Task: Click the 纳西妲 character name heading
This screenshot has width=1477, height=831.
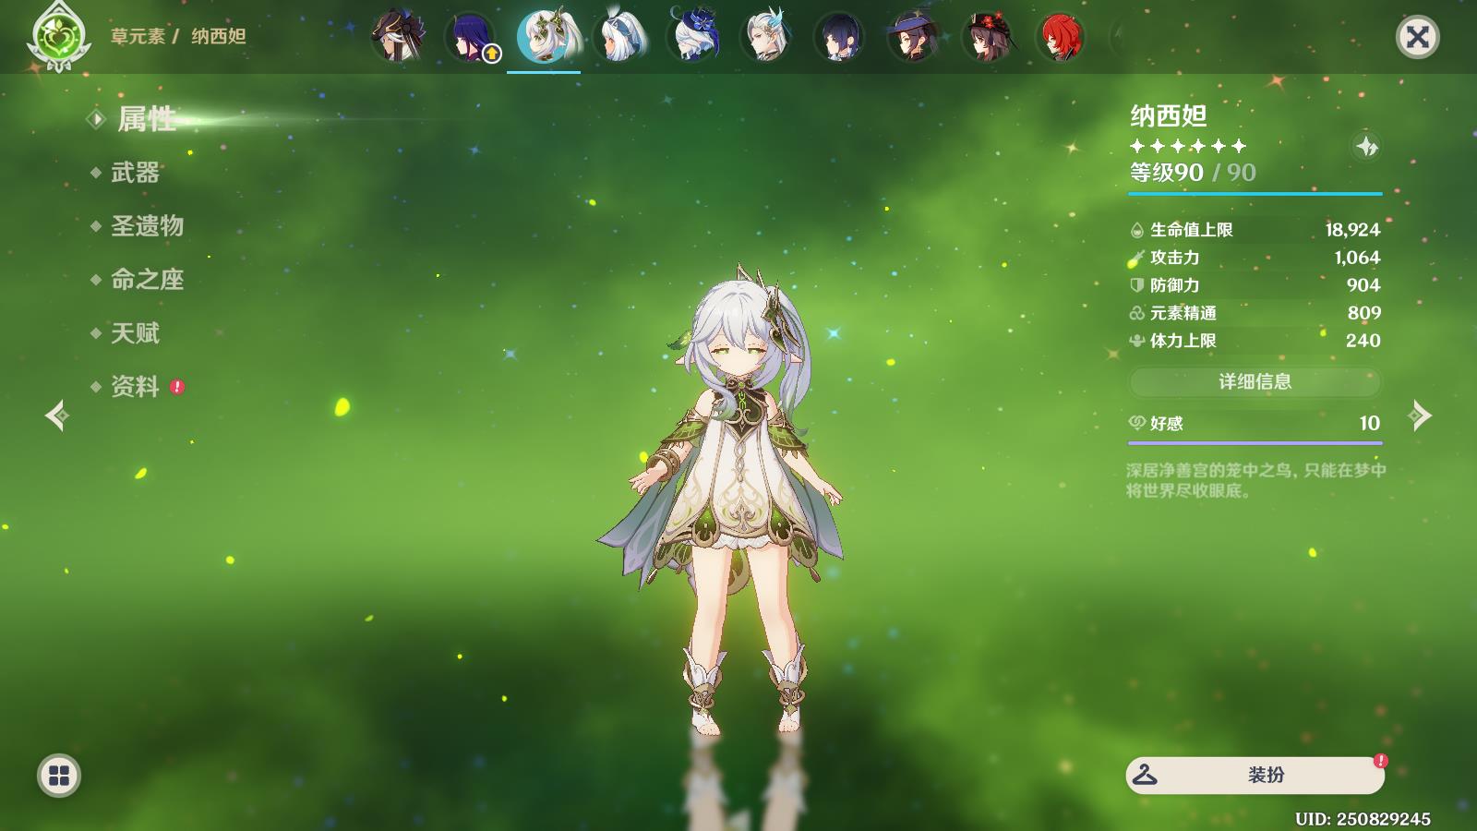Action: [1169, 115]
